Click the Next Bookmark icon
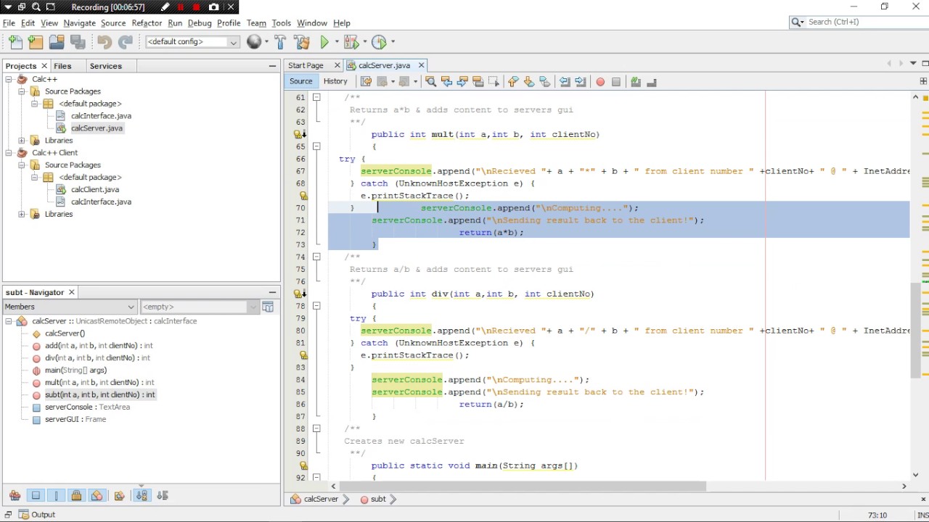The image size is (929, 522). pos(529,82)
